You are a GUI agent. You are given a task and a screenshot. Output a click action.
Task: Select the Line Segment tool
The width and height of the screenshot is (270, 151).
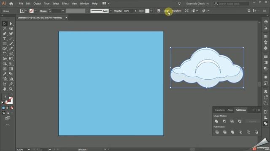point(11,39)
